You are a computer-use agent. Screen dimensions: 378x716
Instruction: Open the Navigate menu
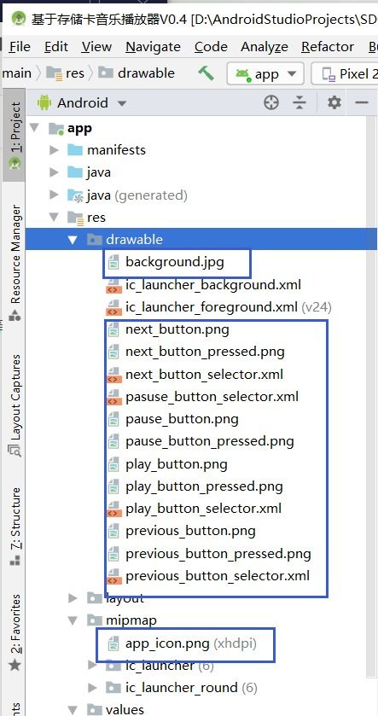click(153, 47)
